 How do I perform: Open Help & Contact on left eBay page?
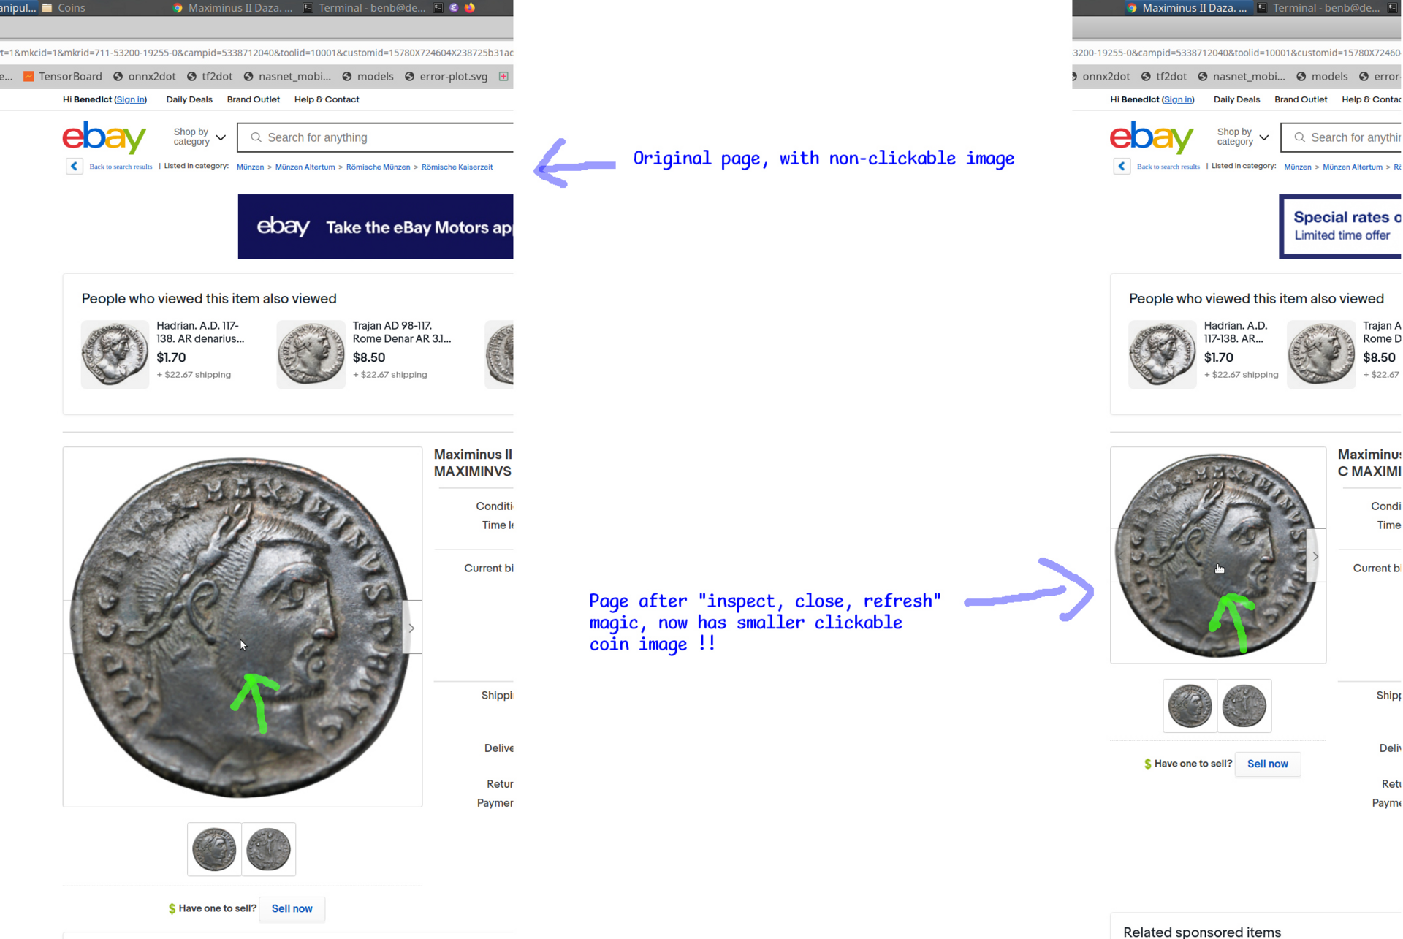tap(327, 99)
